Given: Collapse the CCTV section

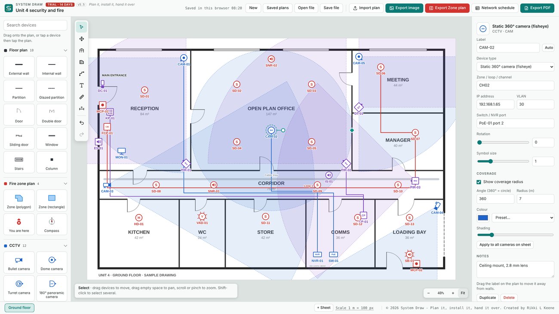Looking at the screenshot, I should [x=65, y=246].
